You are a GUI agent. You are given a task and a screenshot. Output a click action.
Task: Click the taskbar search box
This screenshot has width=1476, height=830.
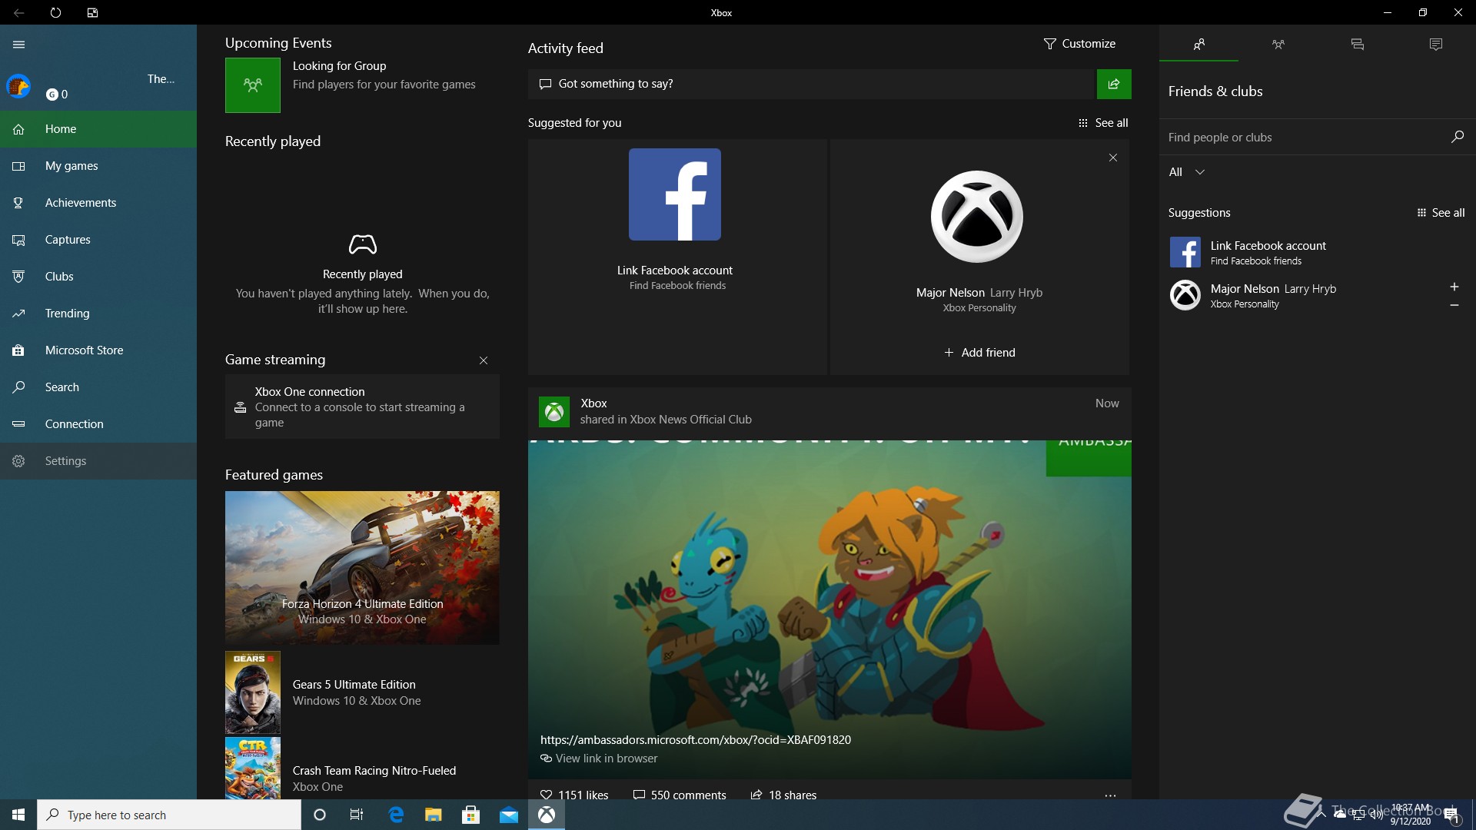[169, 815]
